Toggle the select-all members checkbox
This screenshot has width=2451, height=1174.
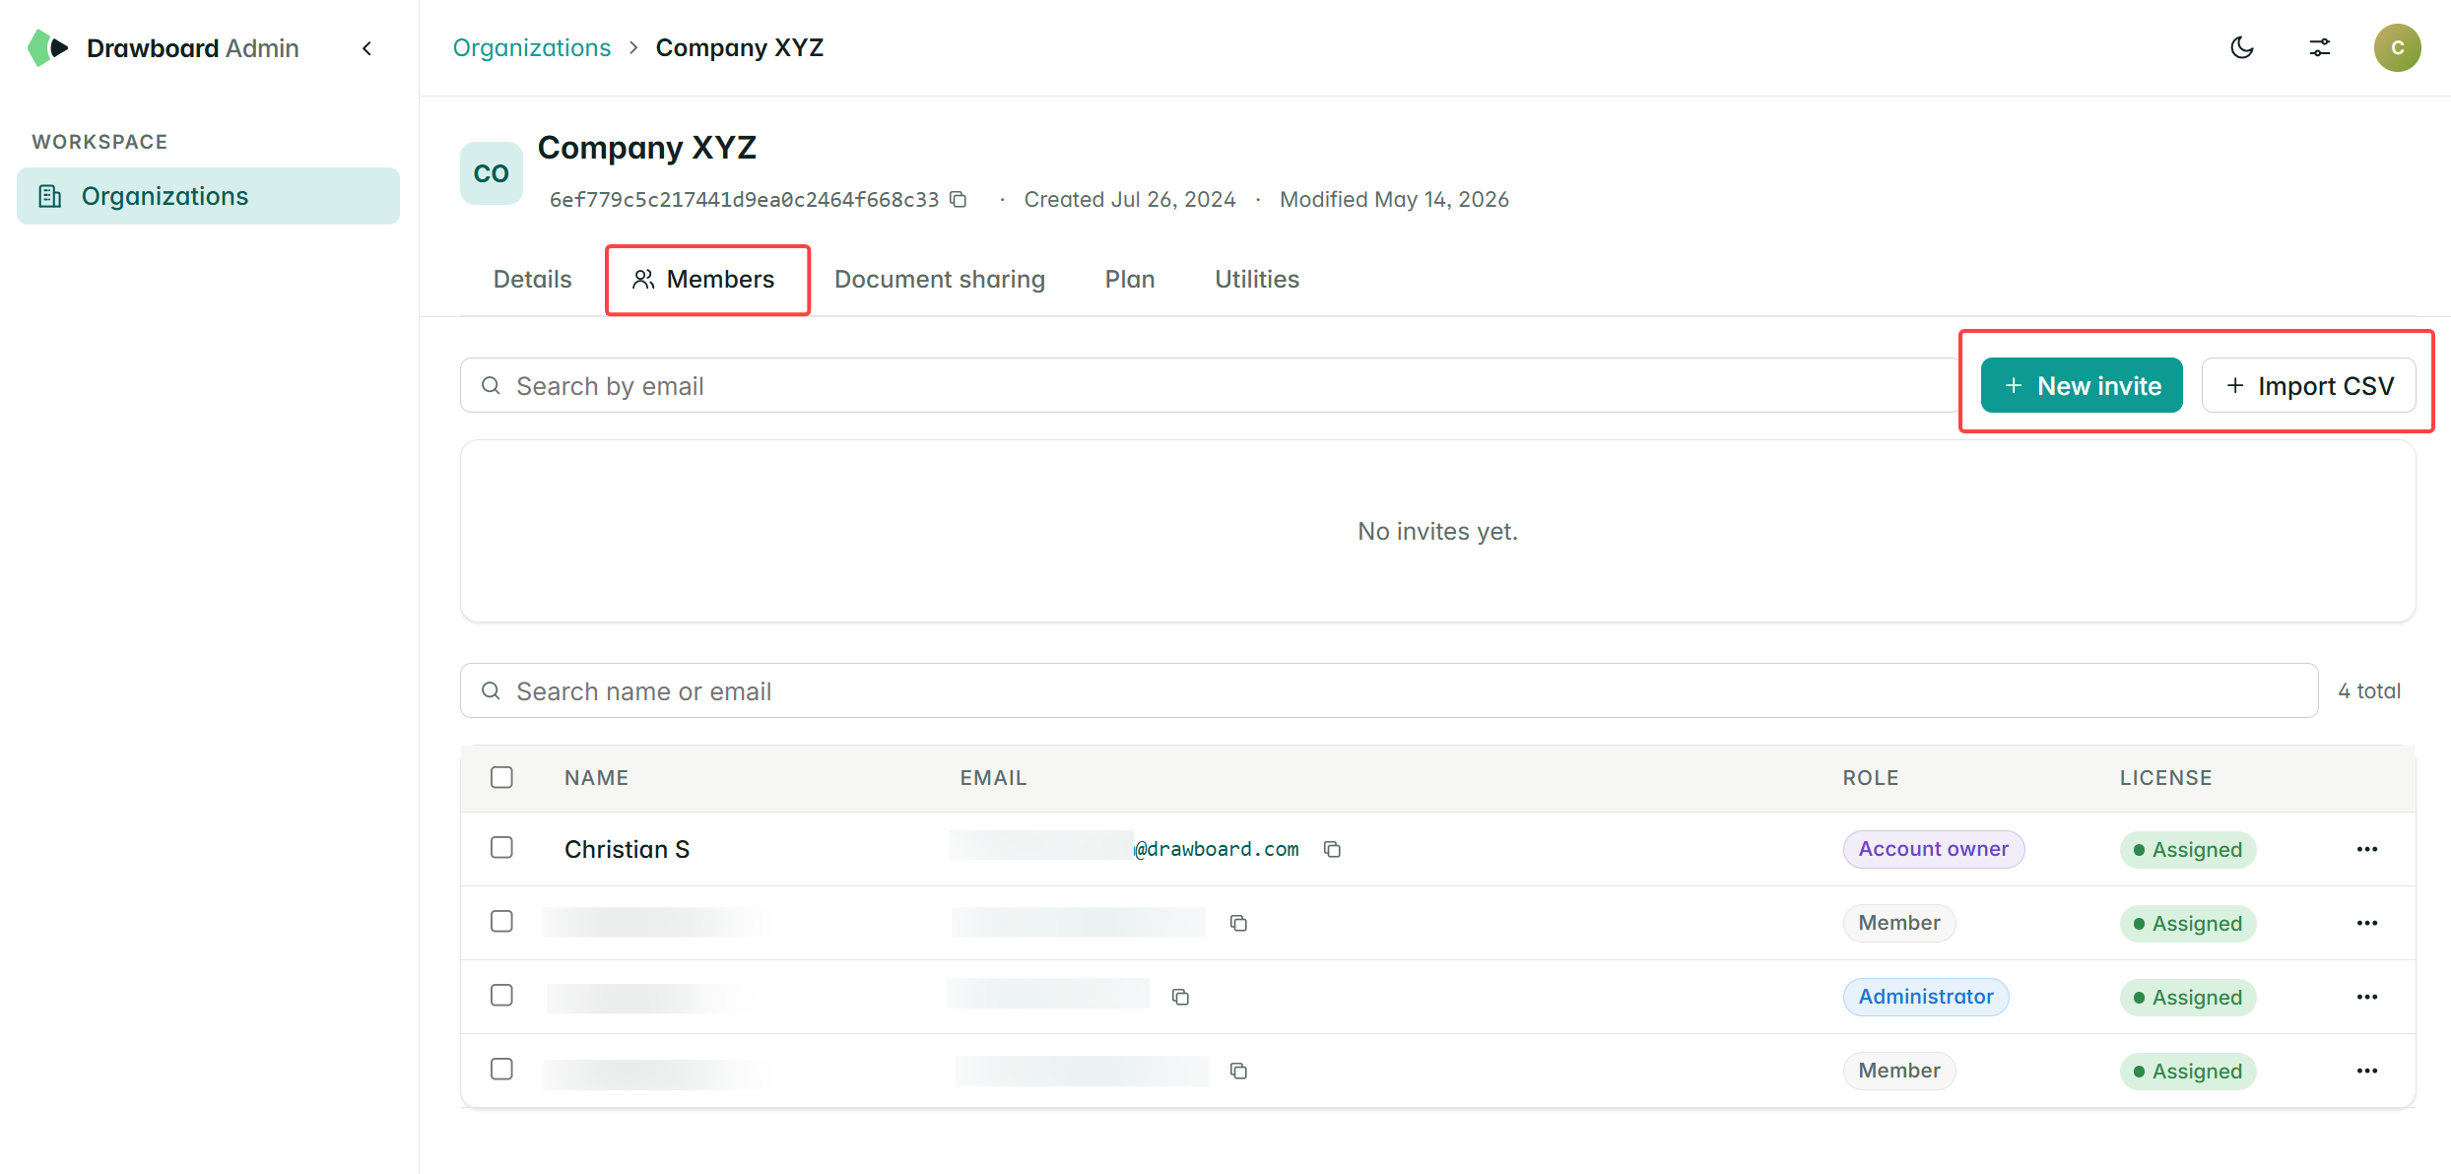501,777
